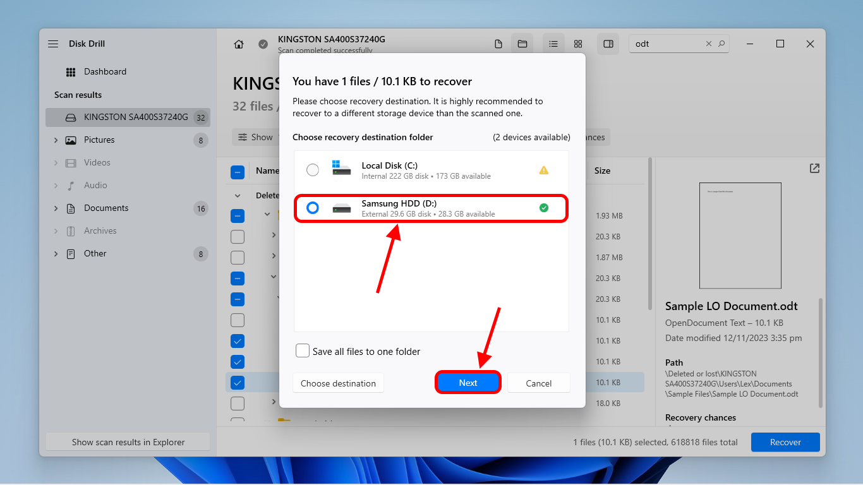The image size is (863, 485).
Task: Click the Dashboard grid icon in sidebar
Action: [x=71, y=71]
